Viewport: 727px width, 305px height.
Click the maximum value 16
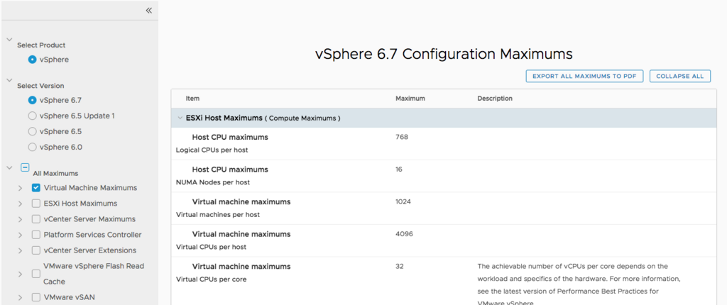[399, 170]
